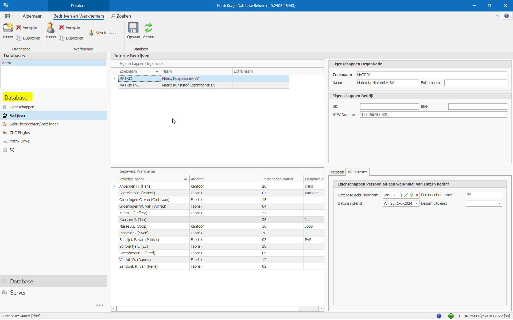Click the new document icon beside gebruikernaam Jan
This screenshot has width=513, height=320.
400,195
